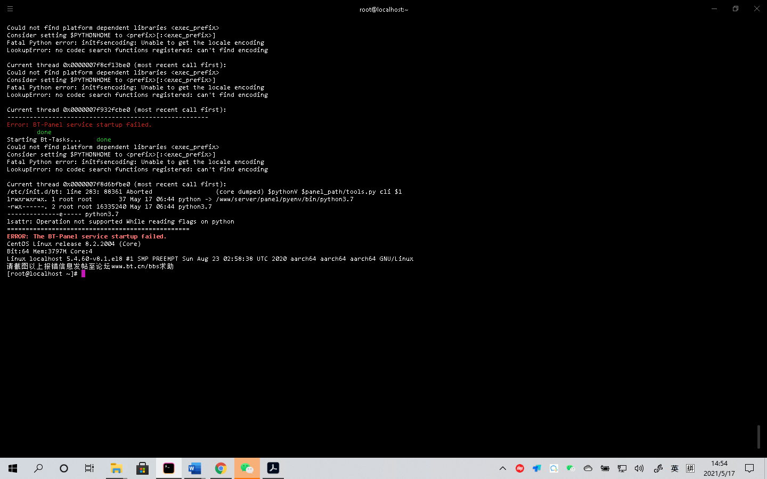Click 'Current thread 0x0000007f8cf13be0' line

117,65
